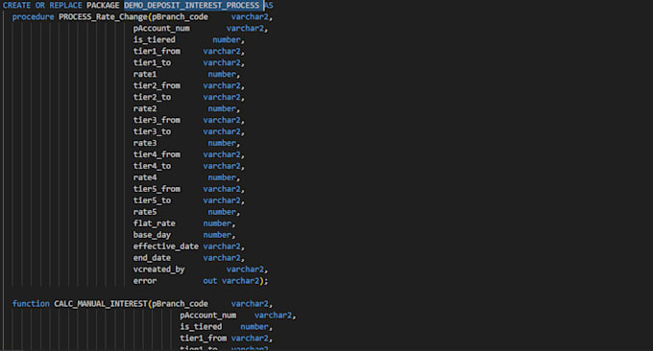Click the tier3_to parameter

[152, 131]
